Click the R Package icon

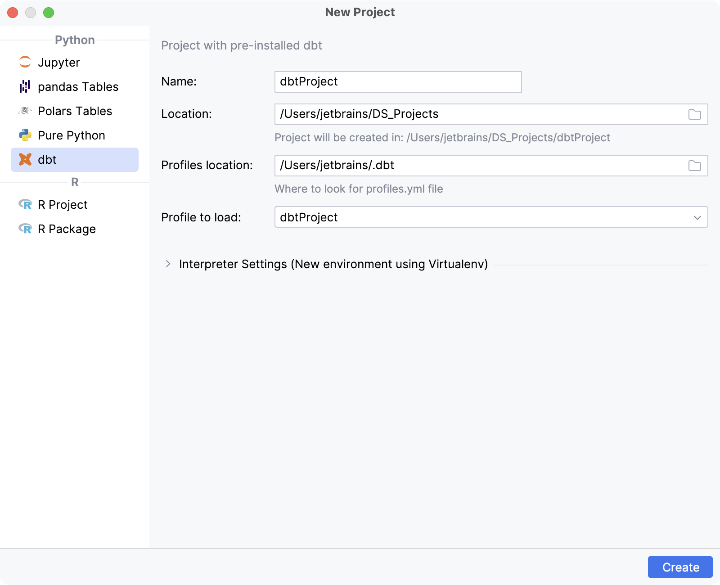pyautogui.click(x=25, y=229)
